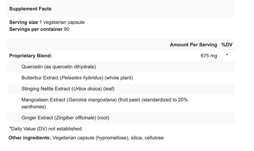This screenshot has height=151, width=254.
Task: Click the Petasites hybridus italic name
Action: 81,78
